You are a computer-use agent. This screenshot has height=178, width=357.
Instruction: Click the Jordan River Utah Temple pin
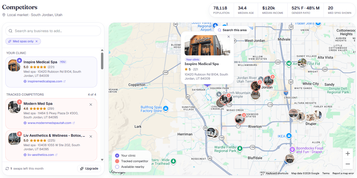[261, 79]
